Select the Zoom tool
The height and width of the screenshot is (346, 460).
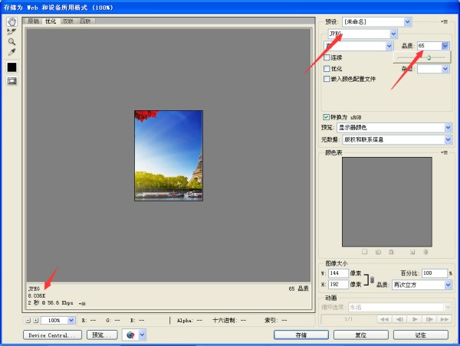[11, 41]
